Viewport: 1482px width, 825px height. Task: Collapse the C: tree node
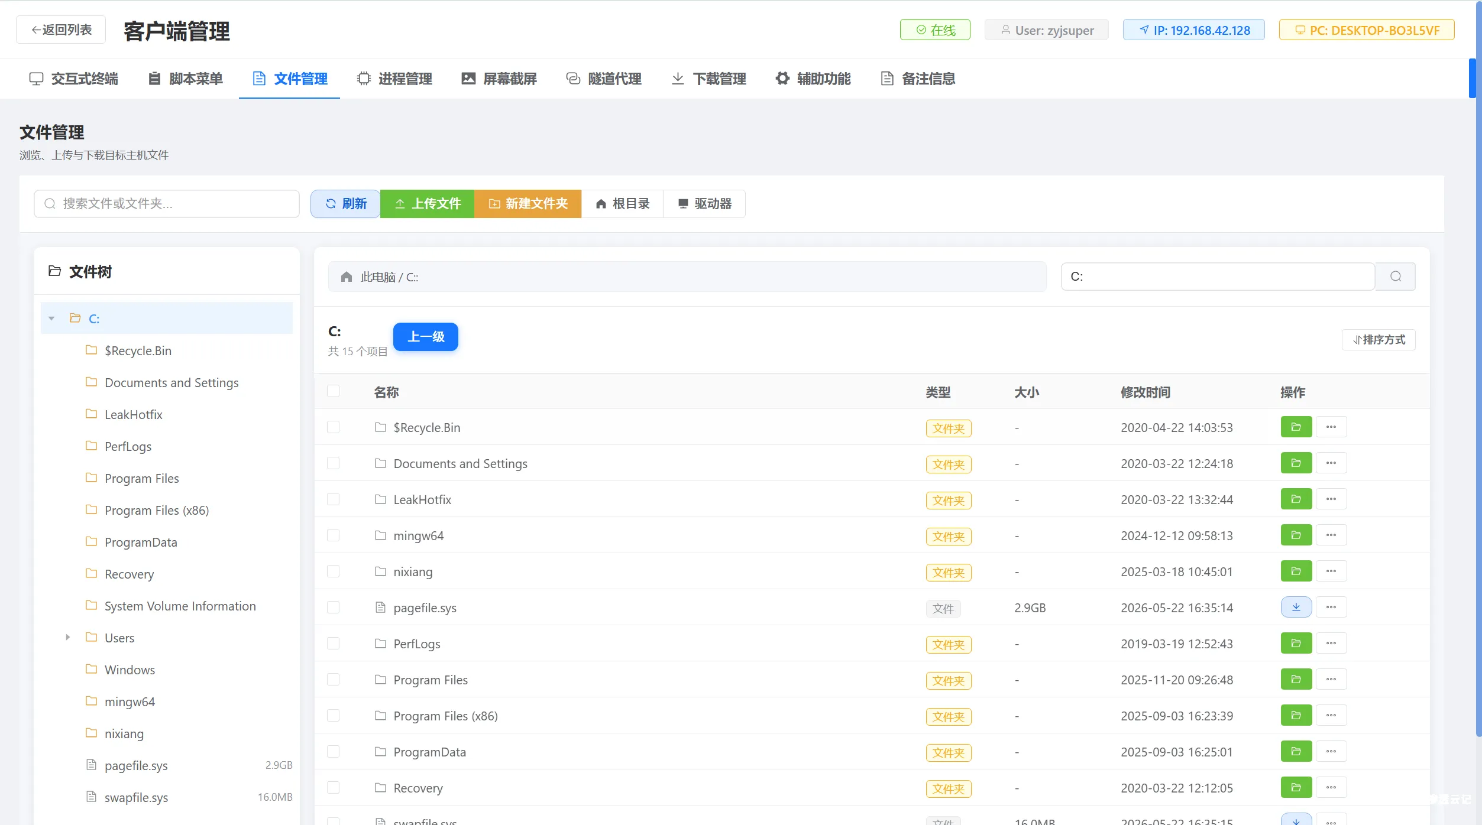[x=51, y=319]
